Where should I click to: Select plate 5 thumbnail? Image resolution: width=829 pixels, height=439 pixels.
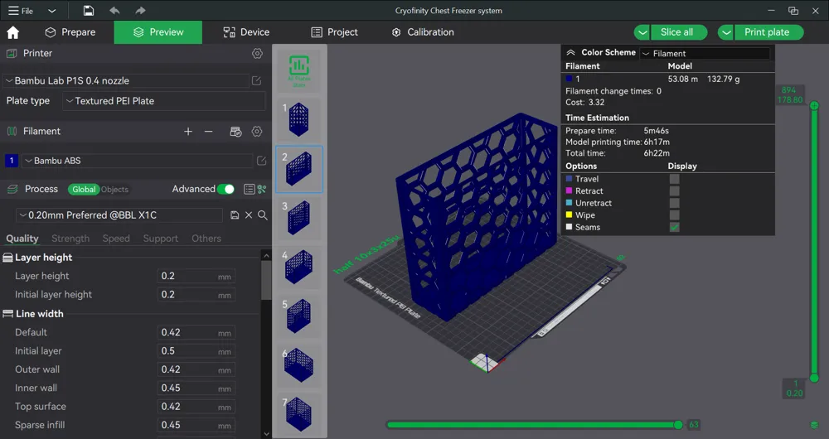[299, 316]
